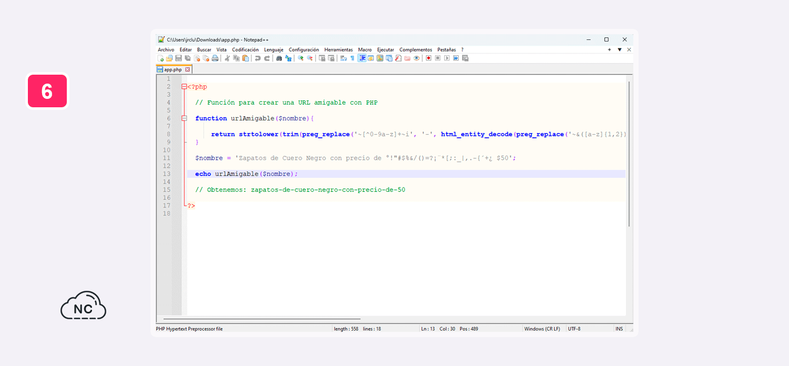Play back the recorded macro
Viewport: 789px width, 366px height.
(x=447, y=58)
